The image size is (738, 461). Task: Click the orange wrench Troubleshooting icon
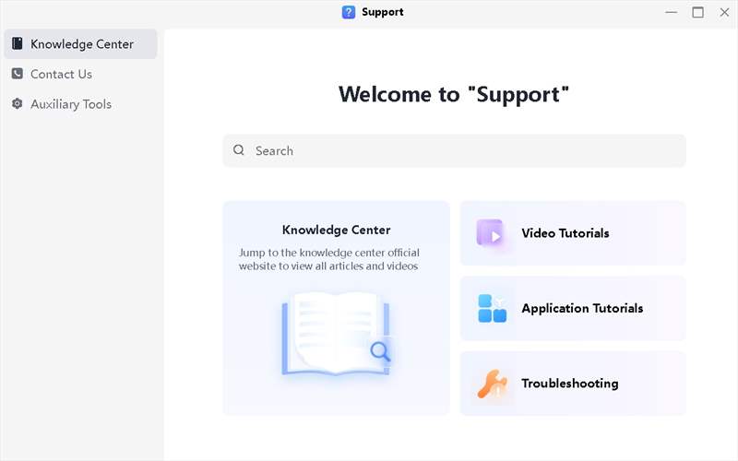(492, 384)
